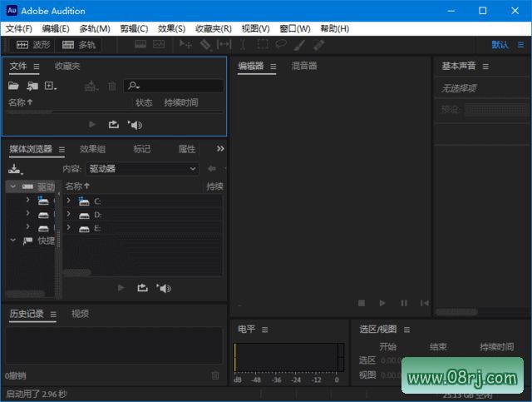Play preview in Files panel
Screen dimensions: 532x402
pyautogui.click(x=92, y=125)
